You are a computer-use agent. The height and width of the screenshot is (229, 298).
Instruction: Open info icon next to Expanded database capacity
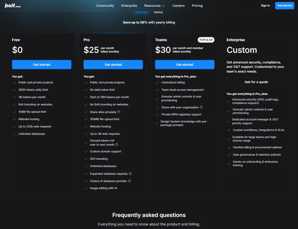point(130,174)
